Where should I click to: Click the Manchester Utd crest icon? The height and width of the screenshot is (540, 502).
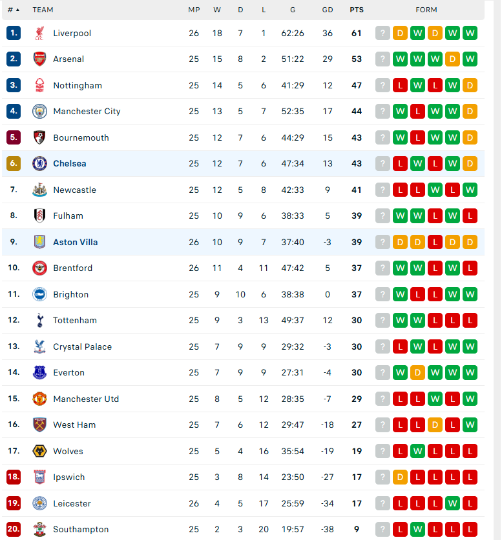pos(39,399)
